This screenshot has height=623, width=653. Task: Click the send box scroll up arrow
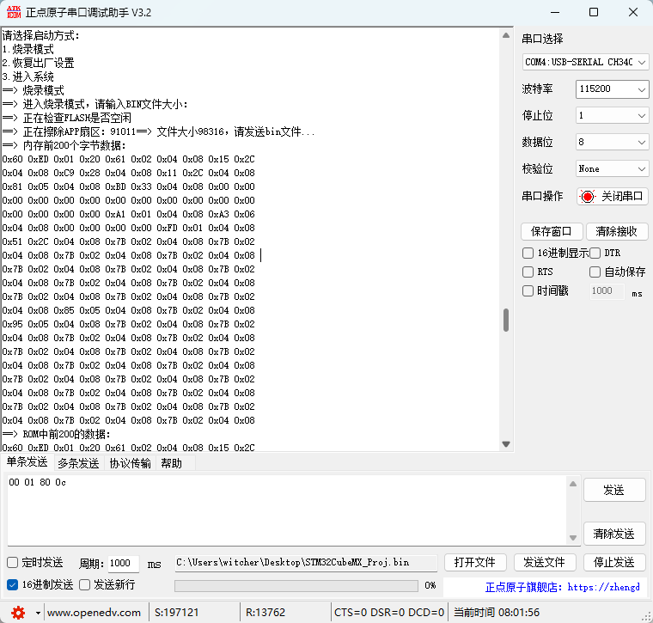(573, 484)
